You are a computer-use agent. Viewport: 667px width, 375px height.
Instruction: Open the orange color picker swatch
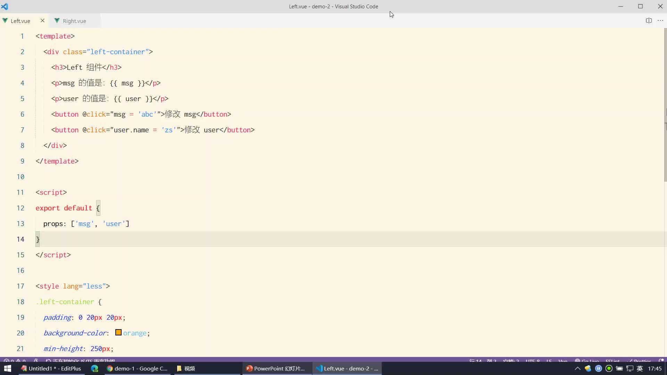click(118, 333)
